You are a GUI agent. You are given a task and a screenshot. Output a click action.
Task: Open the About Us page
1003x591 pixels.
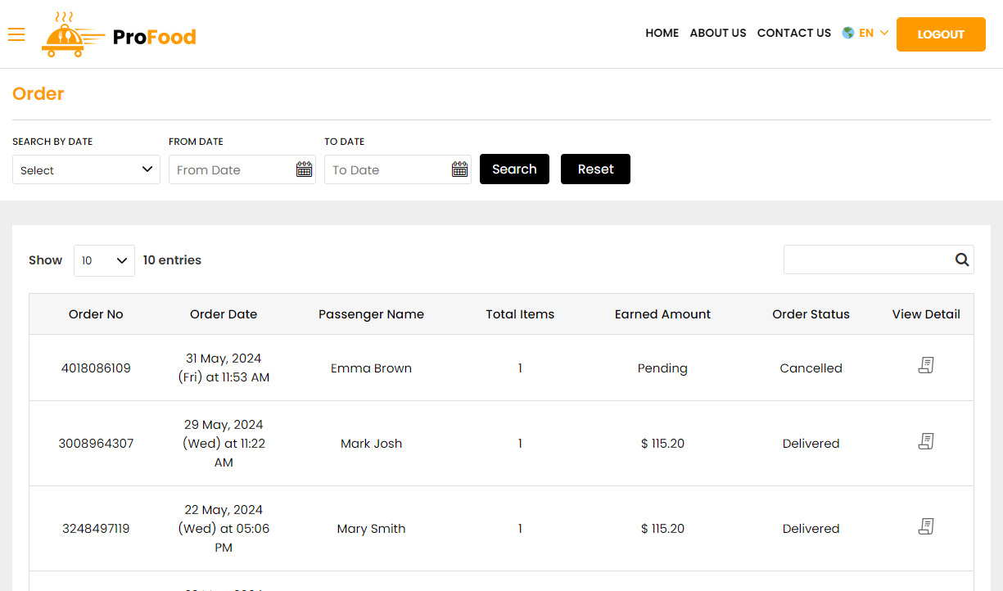pyautogui.click(x=718, y=33)
